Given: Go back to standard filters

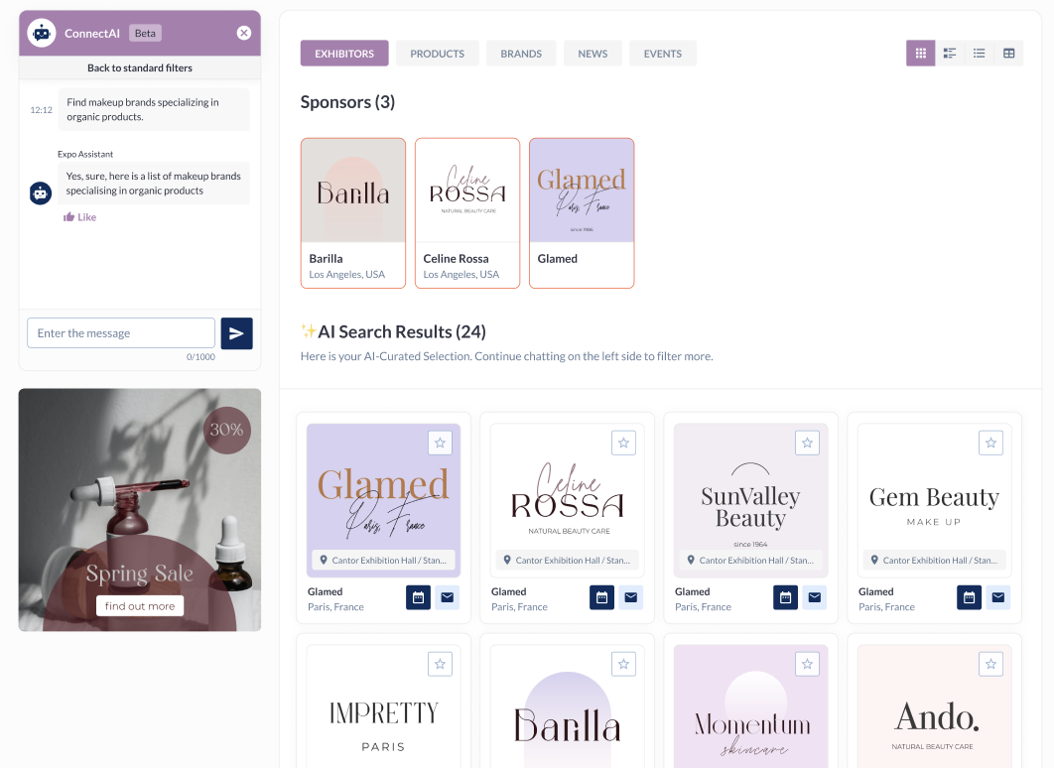Looking at the screenshot, I should (x=140, y=67).
